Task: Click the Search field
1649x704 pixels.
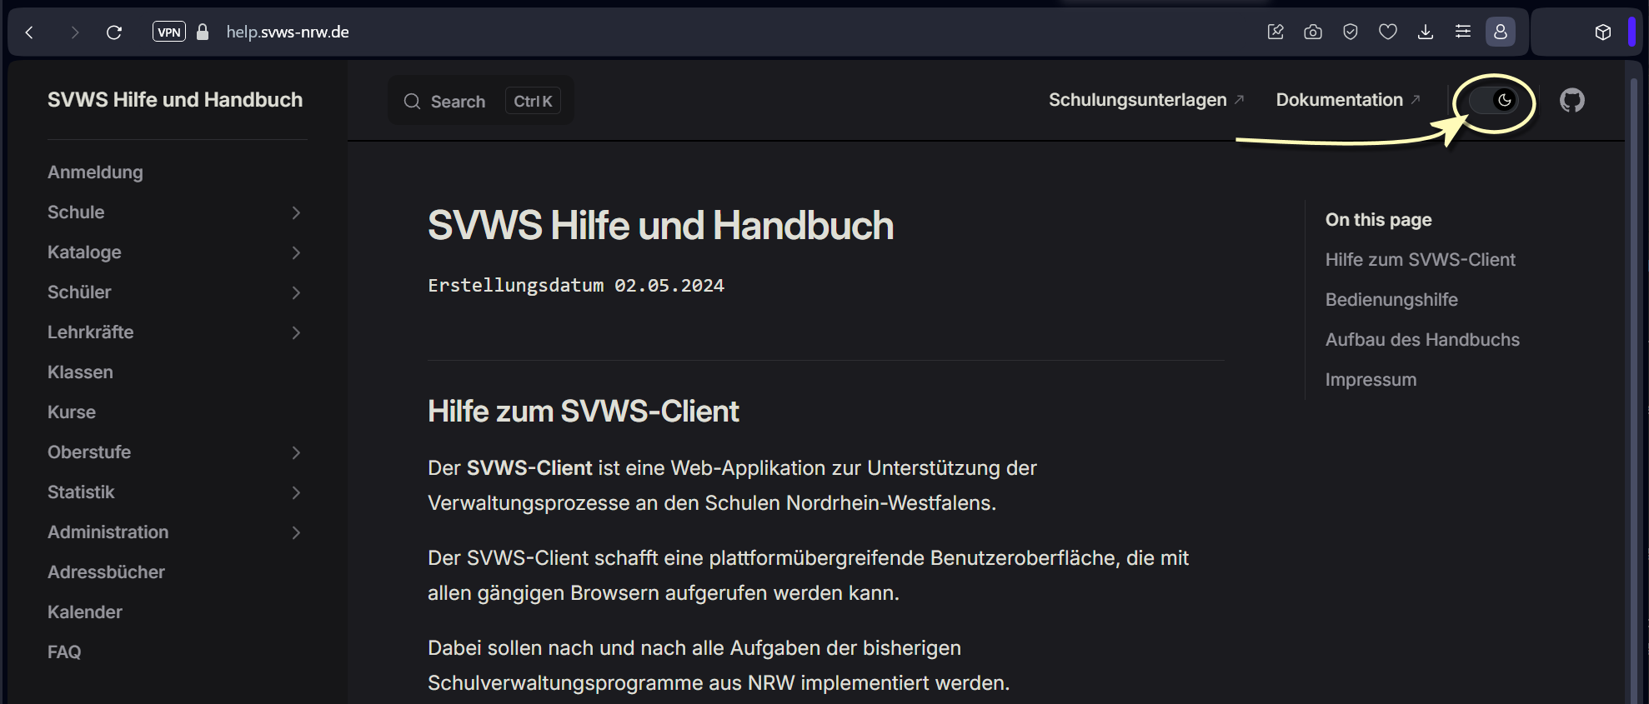Action: point(481,101)
